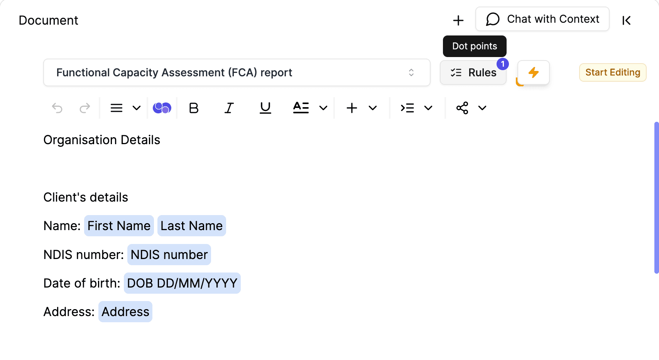Click the redo arrow icon
659x360 pixels.
coord(84,108)
